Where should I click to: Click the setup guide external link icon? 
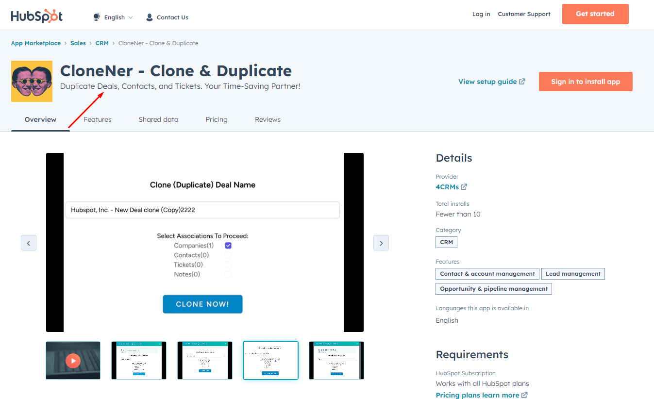[522, 82]
